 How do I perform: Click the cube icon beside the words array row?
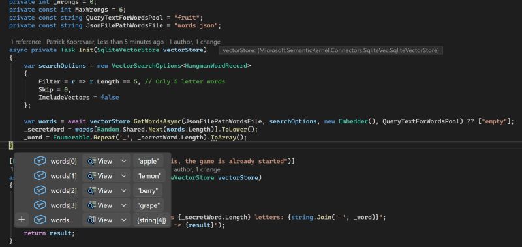pos(40,220)
